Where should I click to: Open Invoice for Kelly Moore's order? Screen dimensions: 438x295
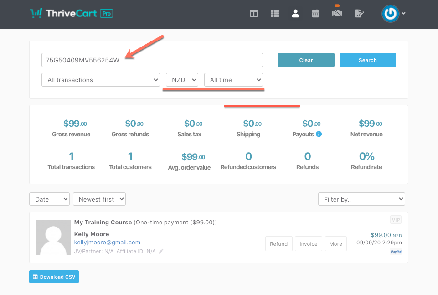click(309, 244)
